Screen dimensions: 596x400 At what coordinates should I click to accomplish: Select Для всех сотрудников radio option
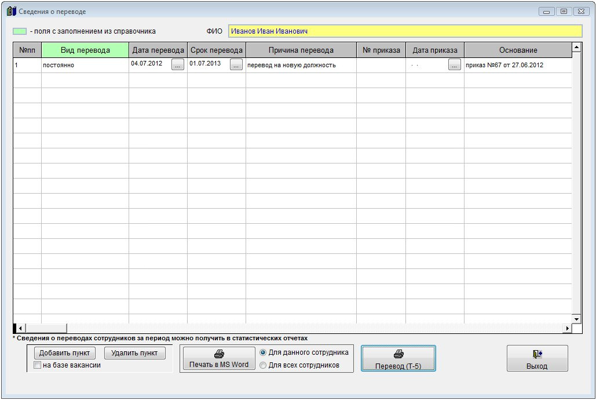[x=262, y=365]
